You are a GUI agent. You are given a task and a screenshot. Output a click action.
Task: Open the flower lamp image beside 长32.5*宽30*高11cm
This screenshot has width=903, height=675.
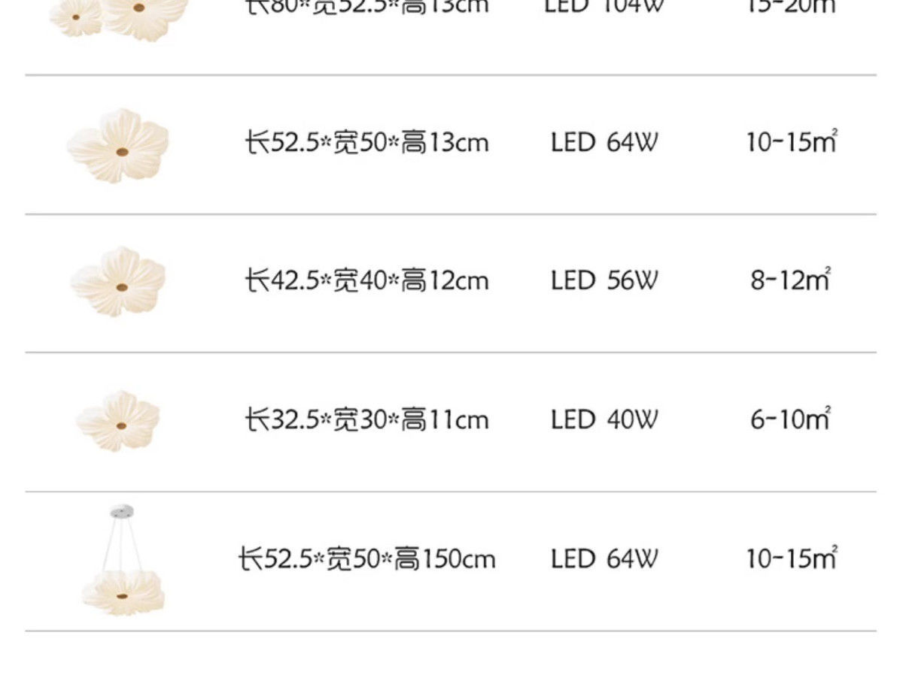(119, 420)
